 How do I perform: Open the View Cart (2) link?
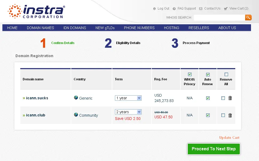click(239, 9)
